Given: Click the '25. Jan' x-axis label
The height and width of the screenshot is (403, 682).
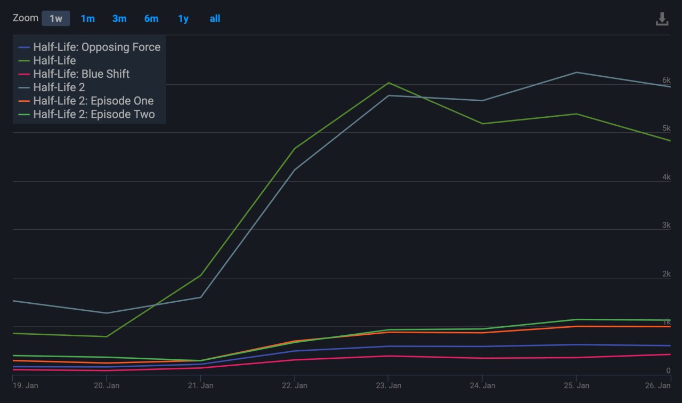Looking at the screenshot, I should (577, 385).
